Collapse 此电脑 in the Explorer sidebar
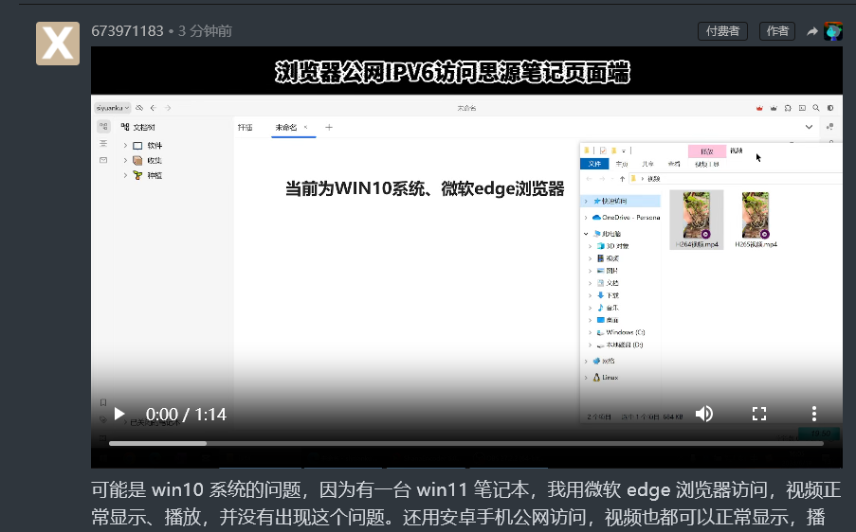 pyautogui.click(x=586, y=233)
